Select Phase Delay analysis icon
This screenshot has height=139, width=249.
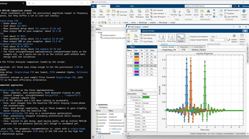click(x=171, y=38)
